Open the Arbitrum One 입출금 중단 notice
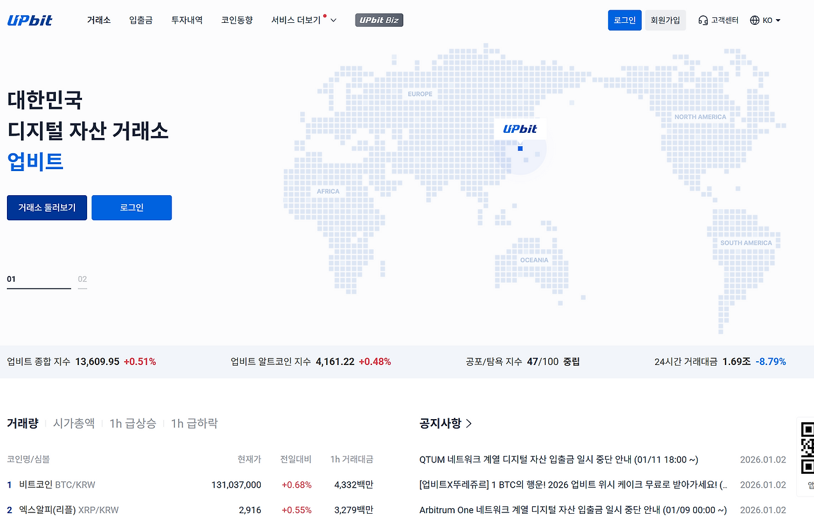The width and height of the screenshot is (814, 517). pos(573,510)
